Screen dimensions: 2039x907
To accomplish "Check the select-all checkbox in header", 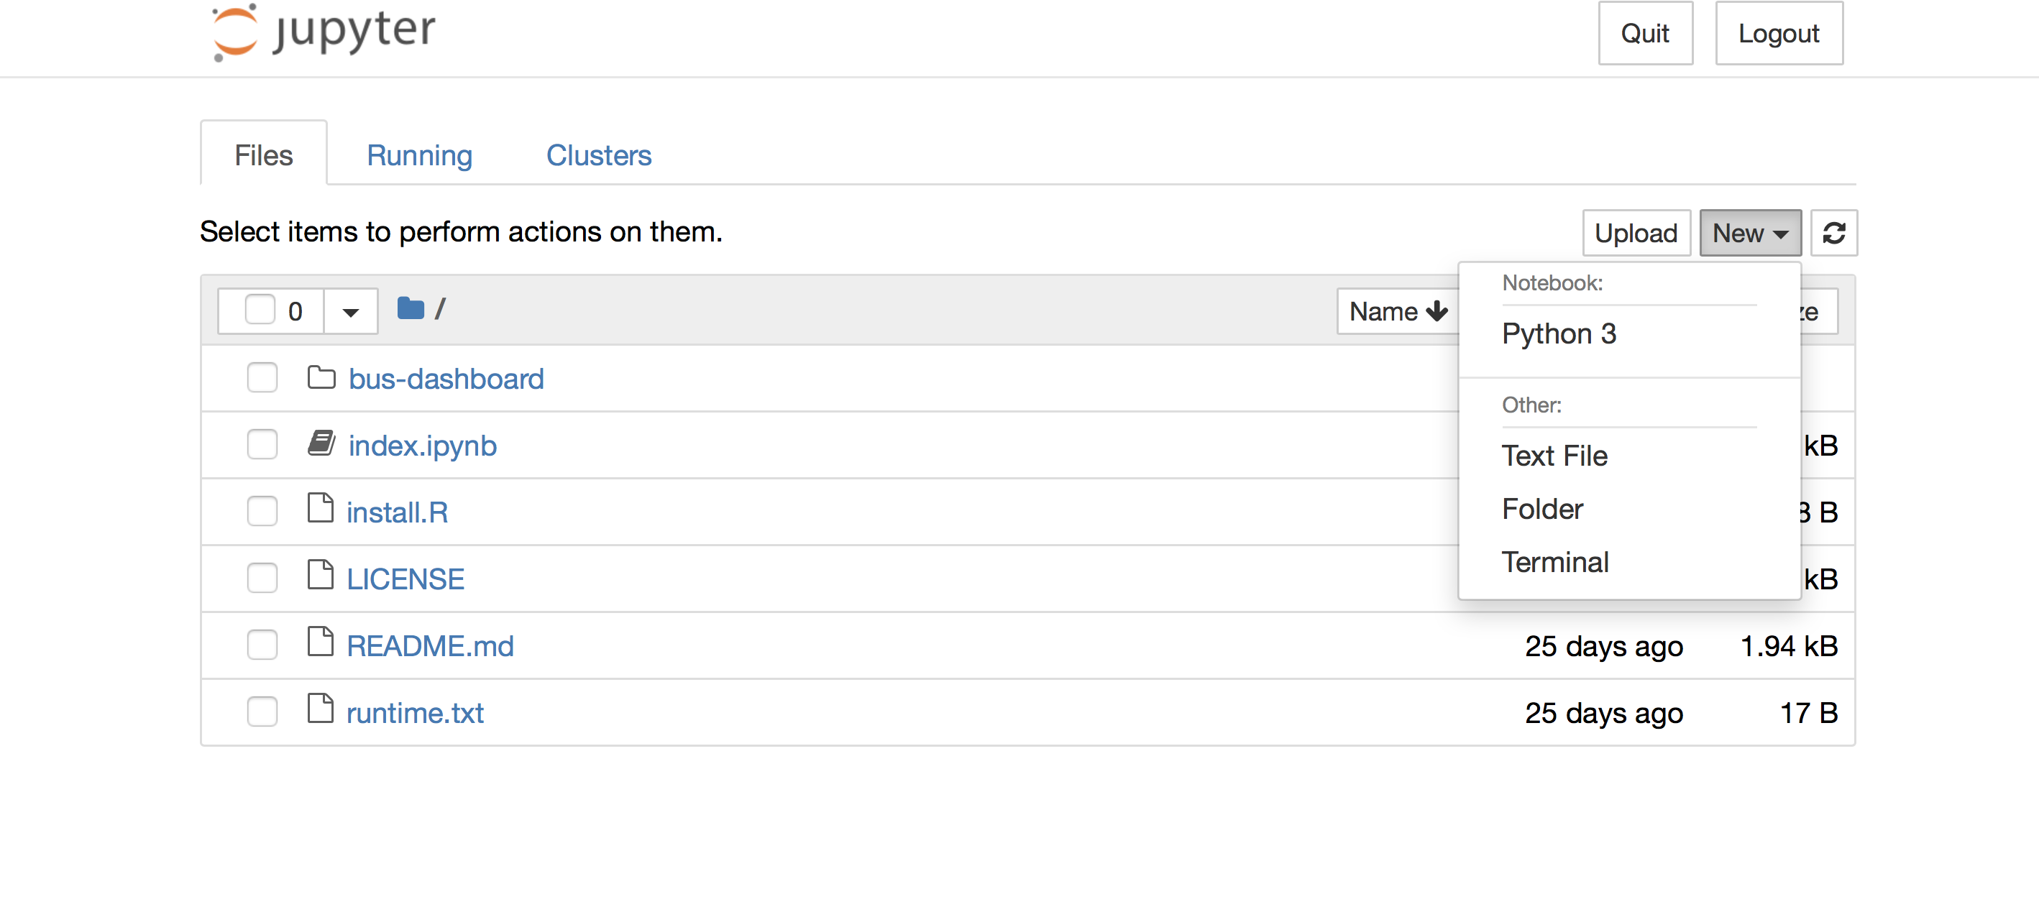I will (261, 310).
